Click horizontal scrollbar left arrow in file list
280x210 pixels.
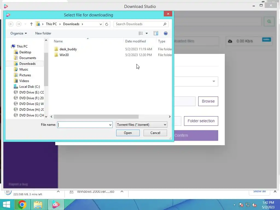coord(51,116)
